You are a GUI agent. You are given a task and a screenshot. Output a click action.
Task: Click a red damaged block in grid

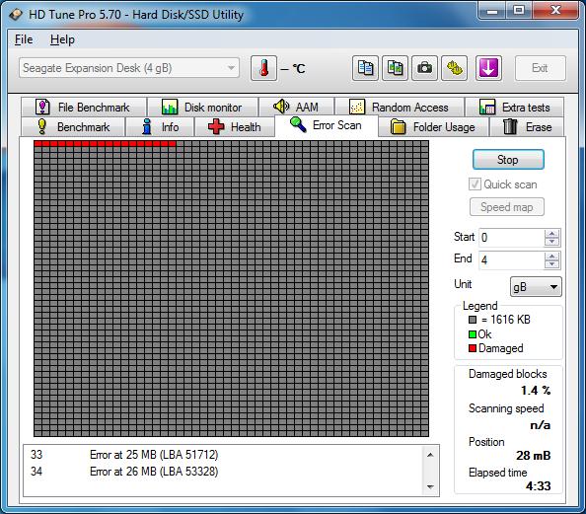(37, 144)
